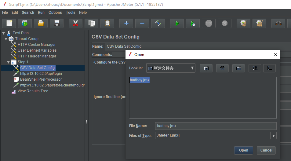Click the panel splitter handle
This screenshot has width=291, height=161.
87,122
